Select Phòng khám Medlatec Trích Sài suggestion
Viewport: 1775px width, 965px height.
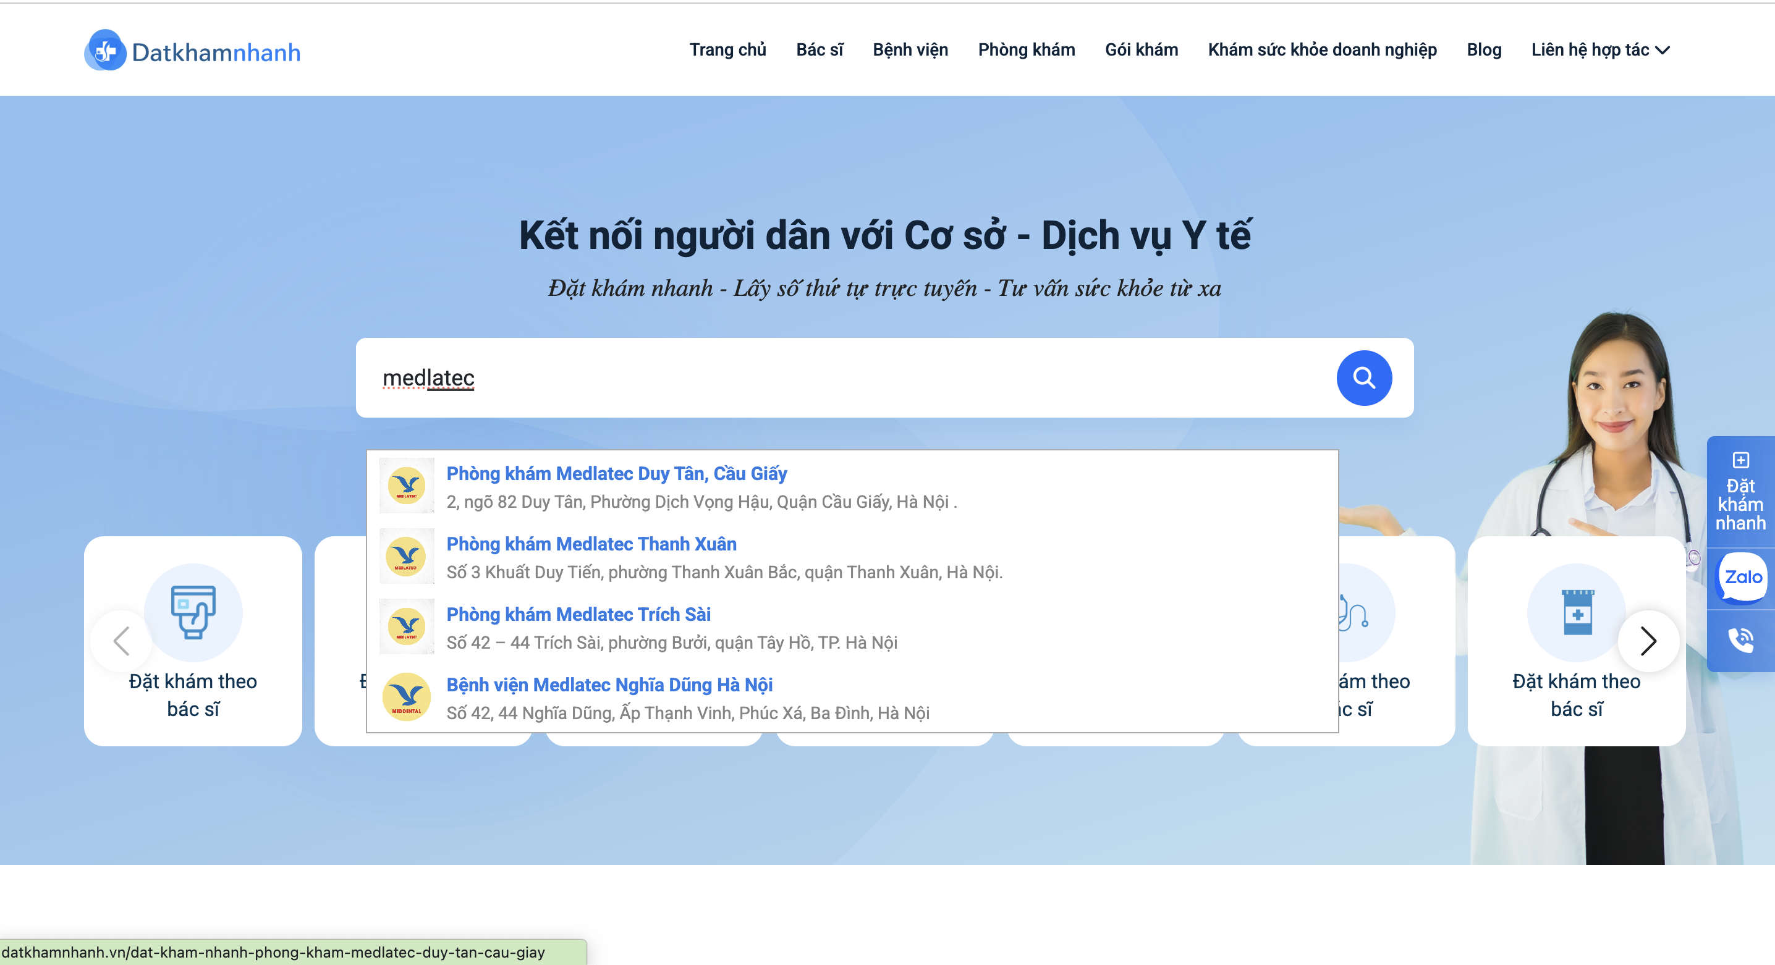point(578,615)
